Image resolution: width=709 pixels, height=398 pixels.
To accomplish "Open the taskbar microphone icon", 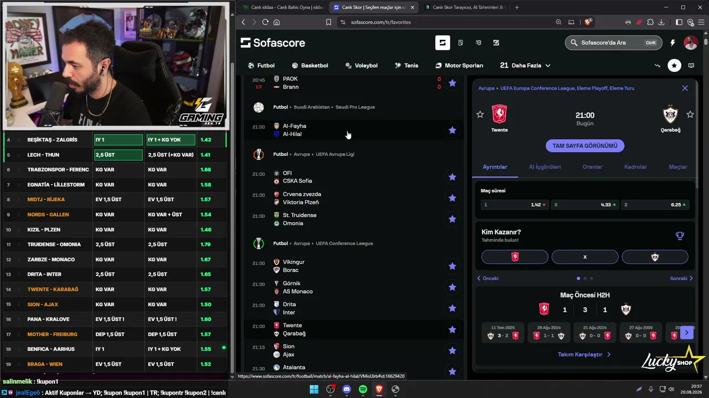I will [651, 389].
